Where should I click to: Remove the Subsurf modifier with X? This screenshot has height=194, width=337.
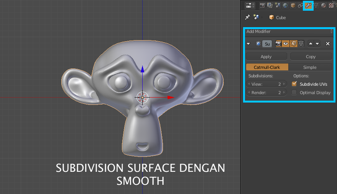(328, 44)
